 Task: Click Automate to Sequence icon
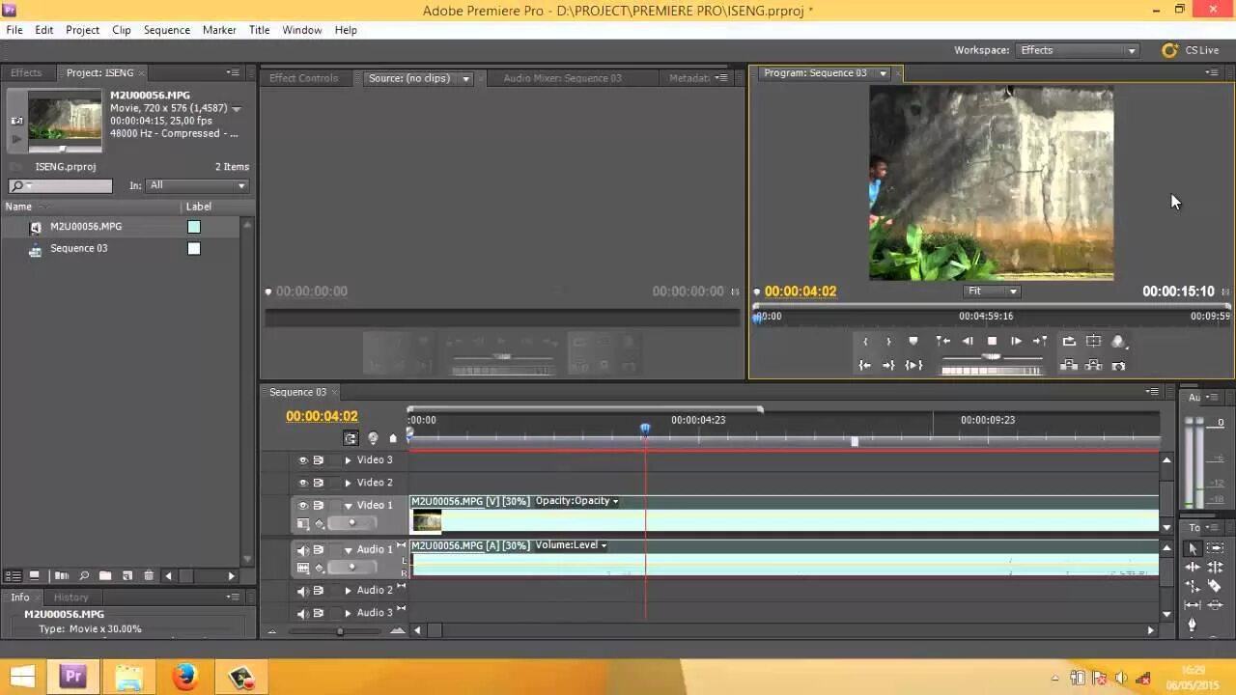tap(61, 576)
